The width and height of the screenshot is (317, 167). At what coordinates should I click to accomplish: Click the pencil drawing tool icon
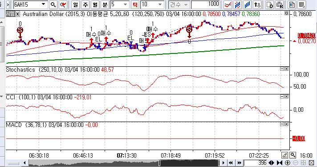pos(284,155)
